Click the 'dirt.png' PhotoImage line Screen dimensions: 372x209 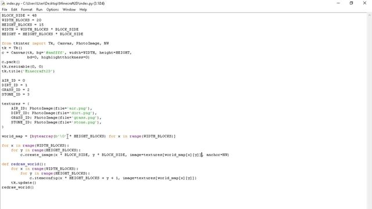click(54, 113)
